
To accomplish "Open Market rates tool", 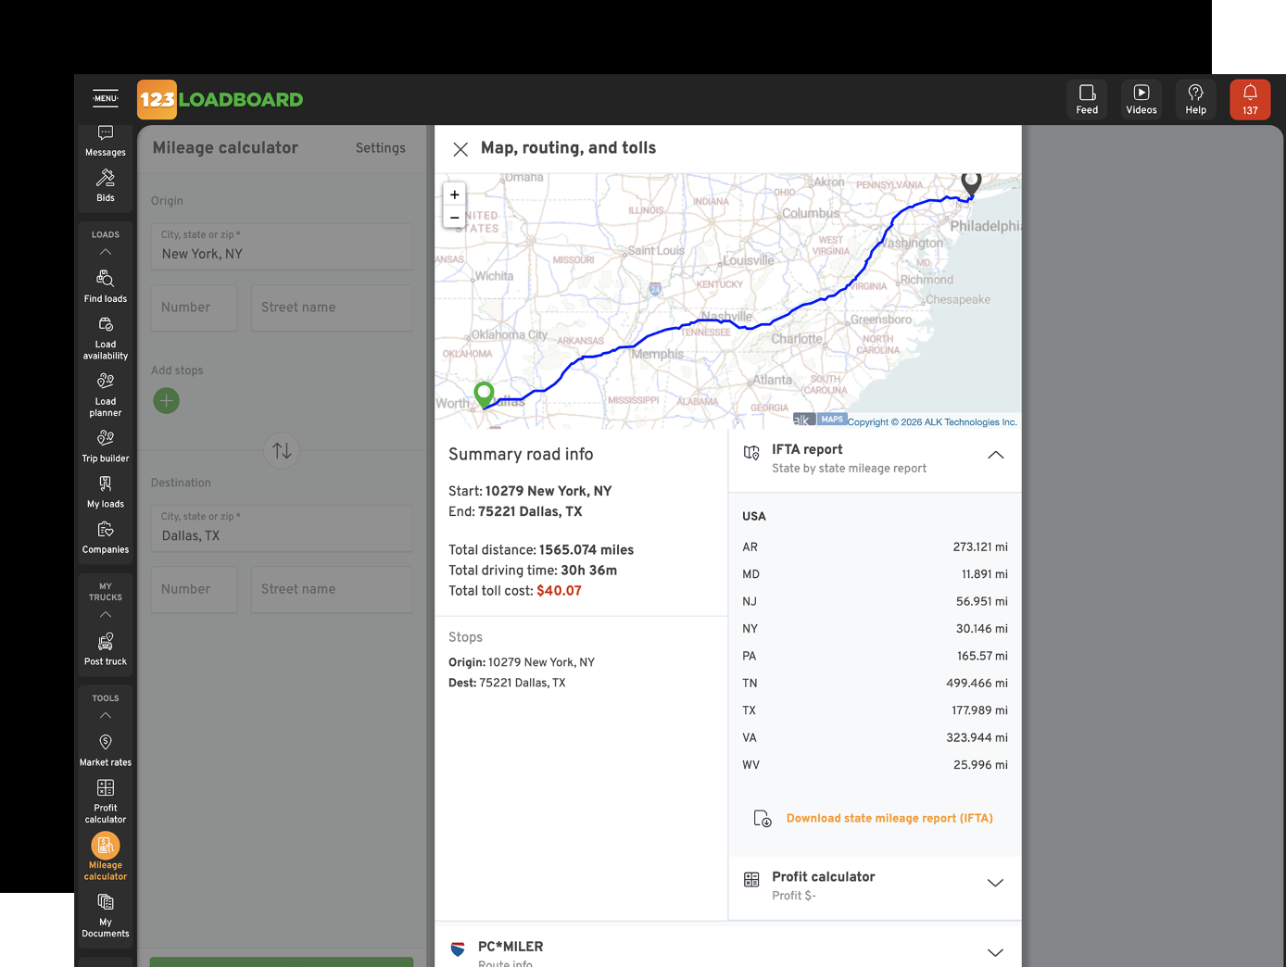I will click(x=106, y=750).
